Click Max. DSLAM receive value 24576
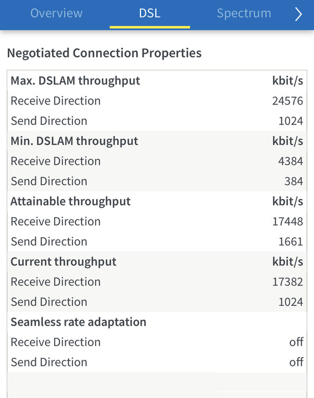 click(x=287, y=101)
